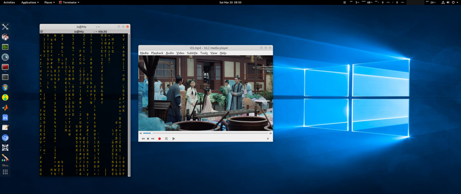This screenshot has height=194, width=461.
Task: Click the VLC seek bar handle
Action: [x=152, y=133]
